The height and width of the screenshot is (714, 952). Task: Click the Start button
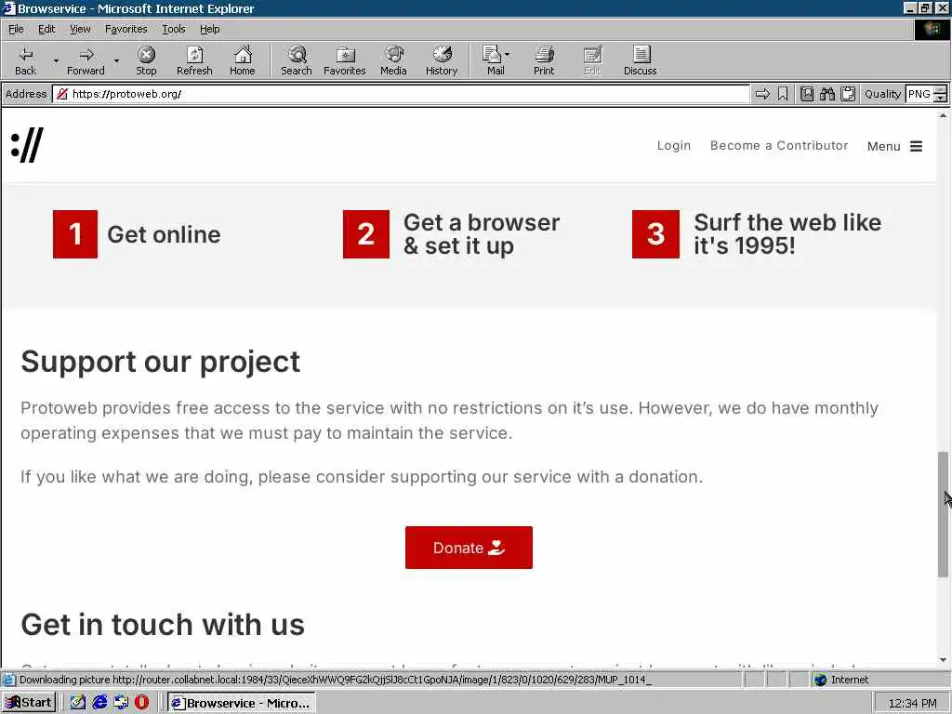click(29, 703)
